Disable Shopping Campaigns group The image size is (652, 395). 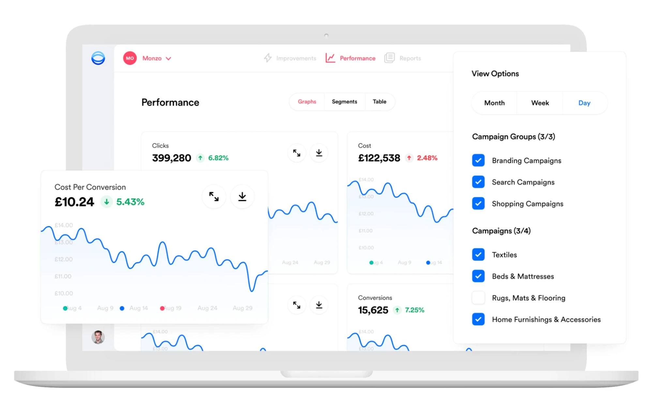(480, 204)
